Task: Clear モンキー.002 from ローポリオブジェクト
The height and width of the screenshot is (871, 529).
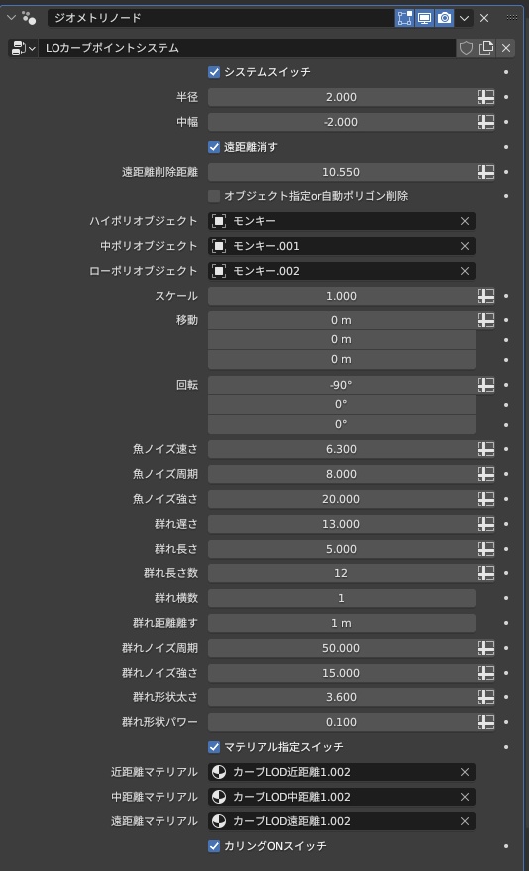Action: click(x=465, y=271)
